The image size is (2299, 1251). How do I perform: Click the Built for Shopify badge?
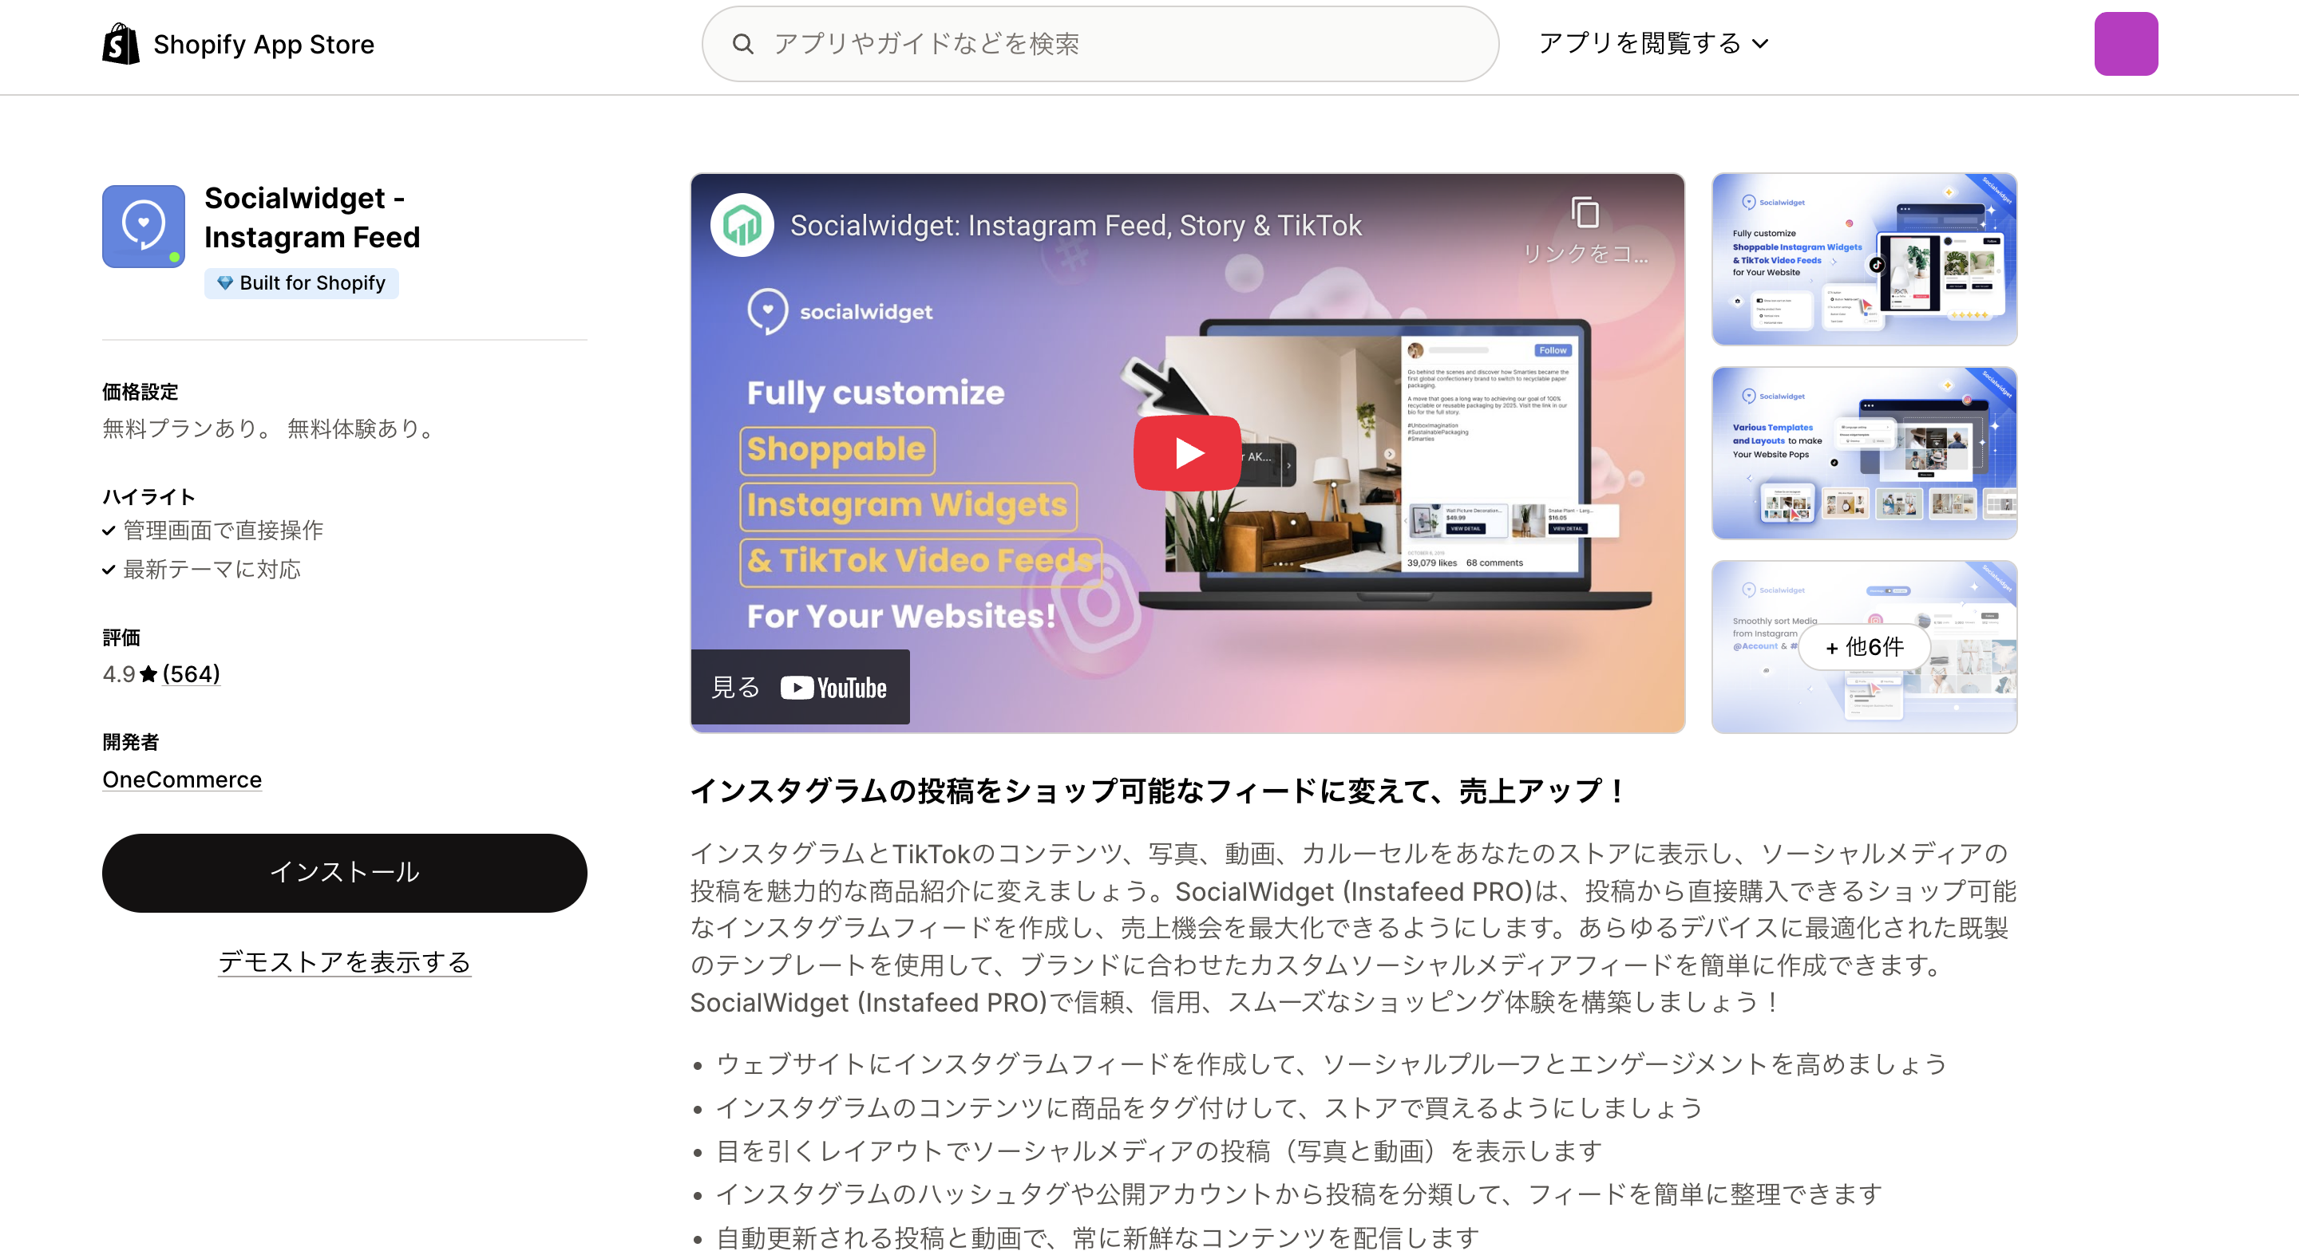click(x=302, y=283)
